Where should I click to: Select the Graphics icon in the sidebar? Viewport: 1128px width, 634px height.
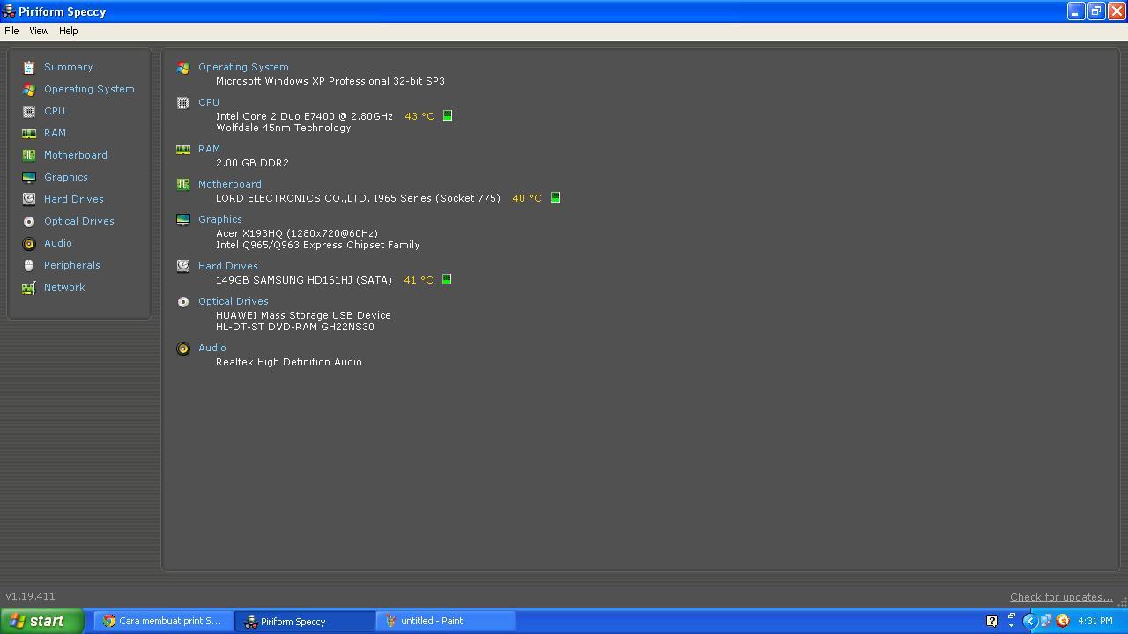[x=29, y=177]
